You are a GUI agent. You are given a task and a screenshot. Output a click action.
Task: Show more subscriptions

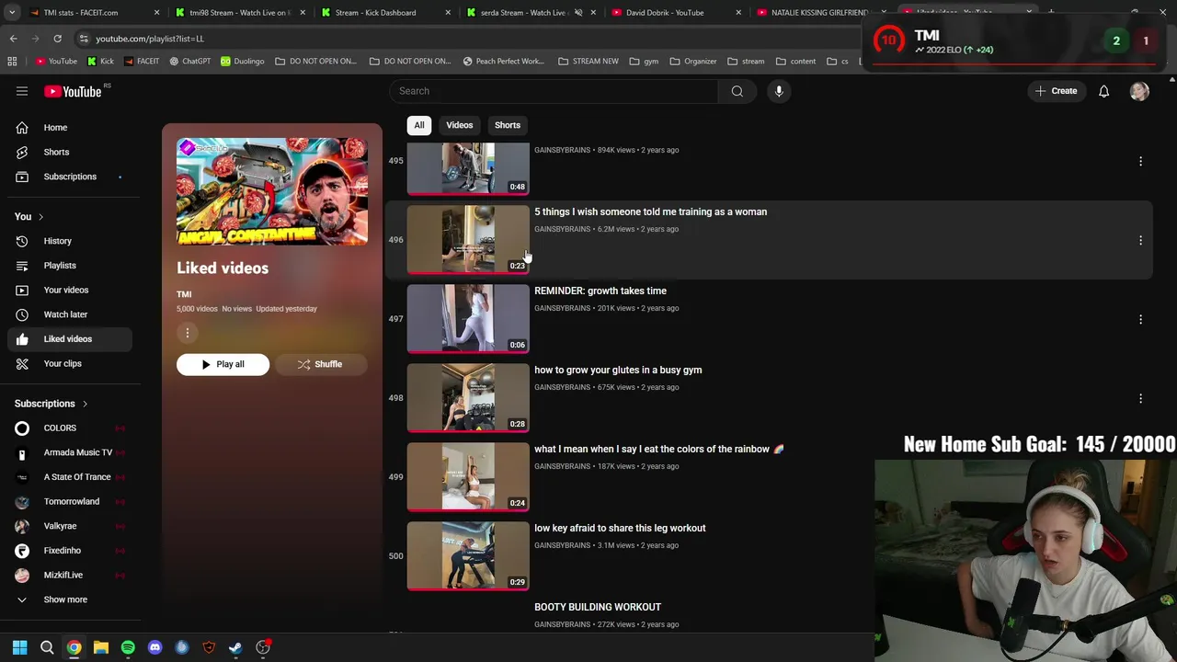point(70,599)
